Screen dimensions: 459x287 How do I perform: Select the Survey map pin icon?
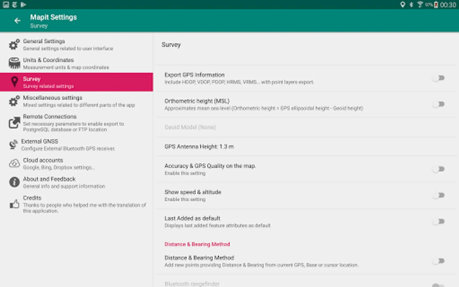click(x=14, y=82)
